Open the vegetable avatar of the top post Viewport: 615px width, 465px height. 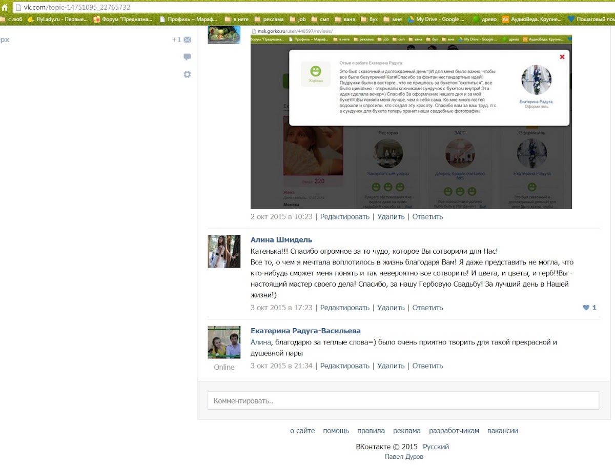224,35
